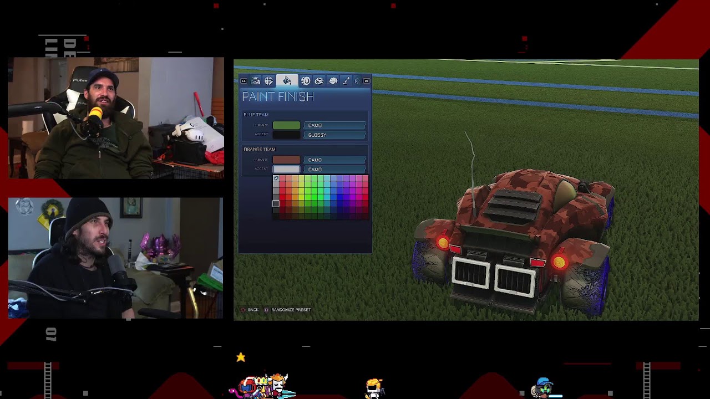Select the white-outlined dark gray palette swatch

click(x=276, y=203)
